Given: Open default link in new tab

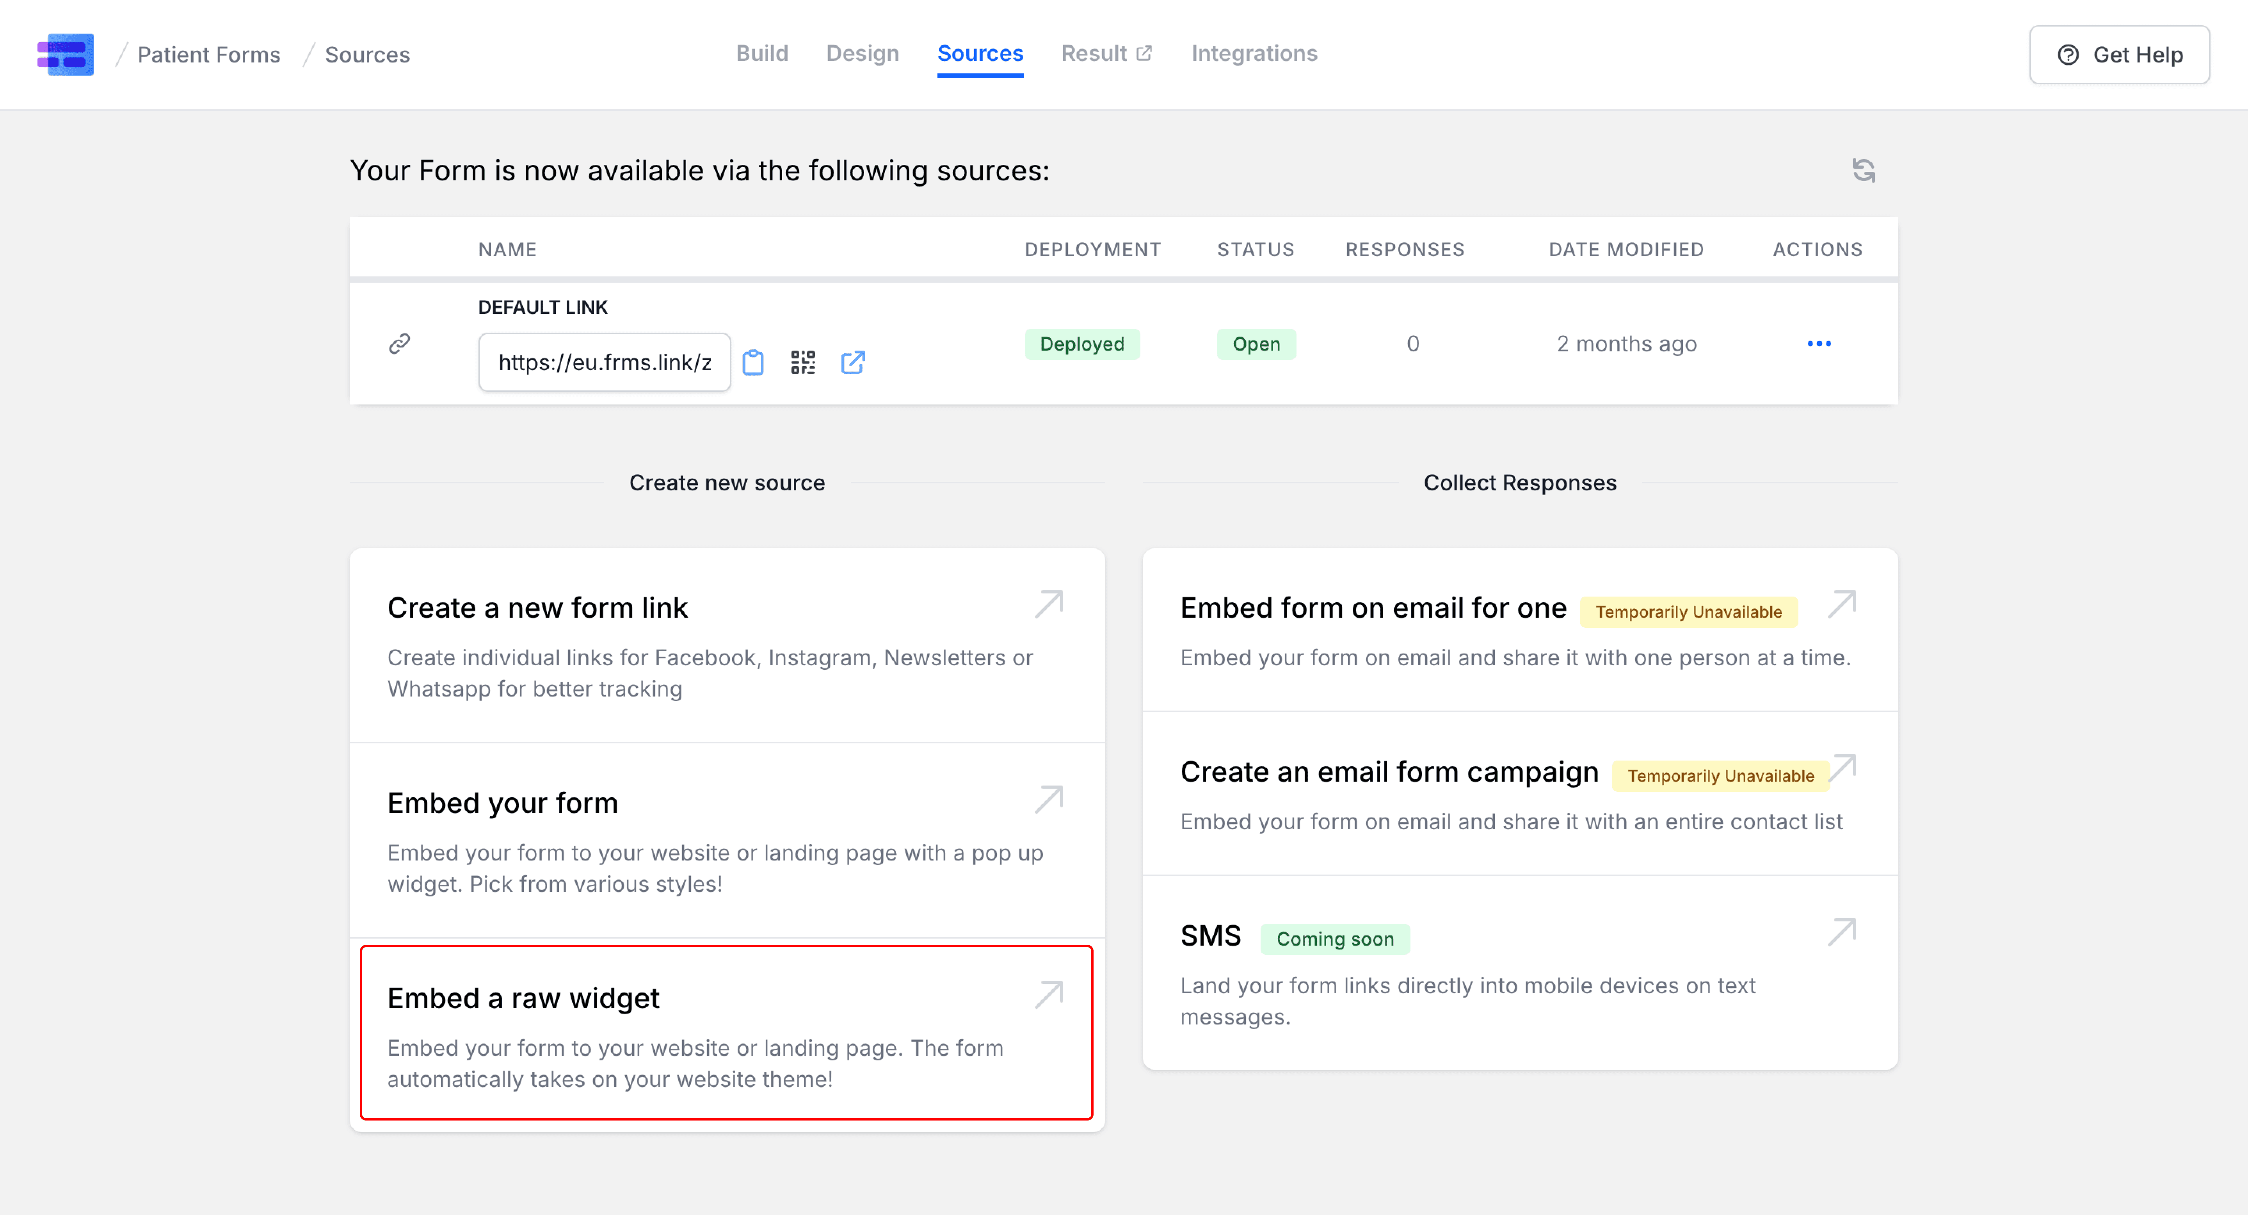Looking at the screenshot, I should point(853,362).
